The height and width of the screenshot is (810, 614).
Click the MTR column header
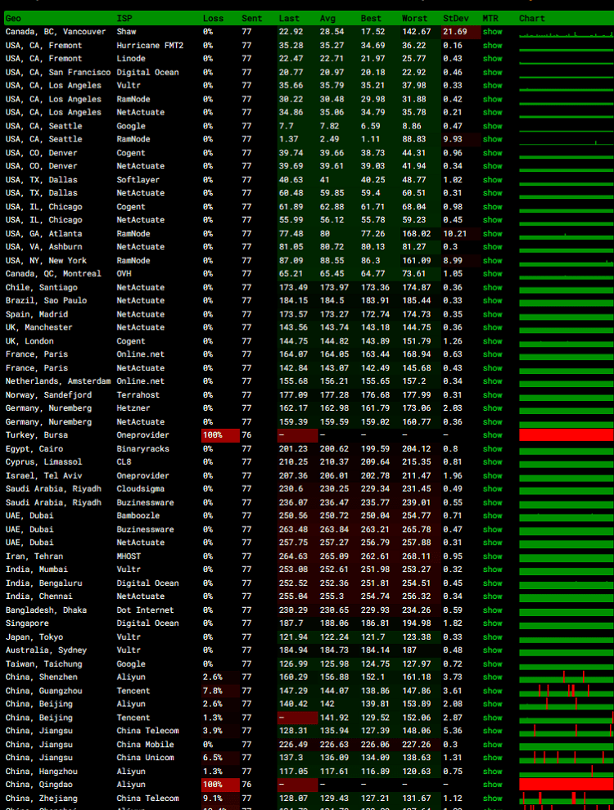coord(490,18)
